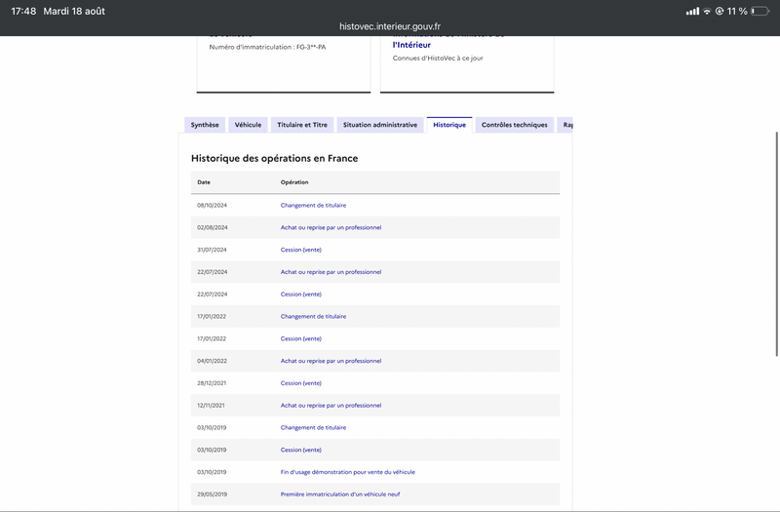Select the date 12/11/2021
Screen dimensions: 780x512
(x=211, y=405)
